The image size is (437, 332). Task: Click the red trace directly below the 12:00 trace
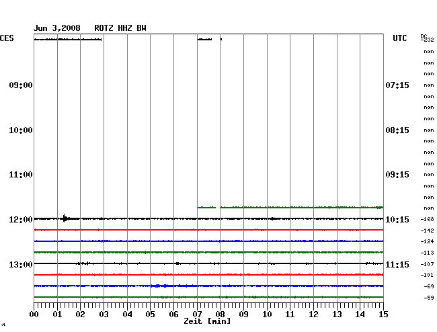[x=208, y=230]
